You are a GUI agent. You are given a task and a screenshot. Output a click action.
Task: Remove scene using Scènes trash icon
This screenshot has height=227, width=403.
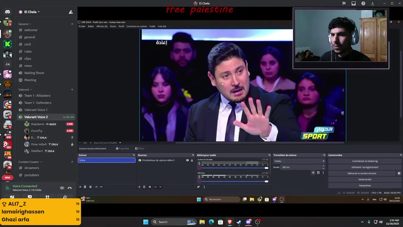[x=85, y=187]
